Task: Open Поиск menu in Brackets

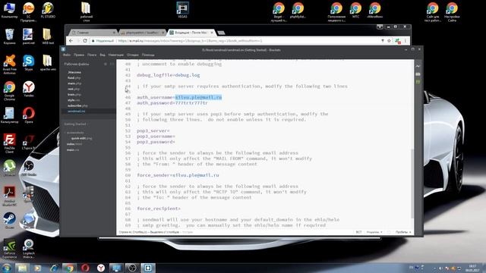Action: (92, 55)
